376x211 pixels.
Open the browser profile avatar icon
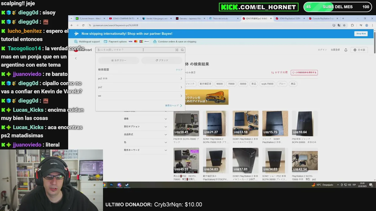[x=366, y=25]
